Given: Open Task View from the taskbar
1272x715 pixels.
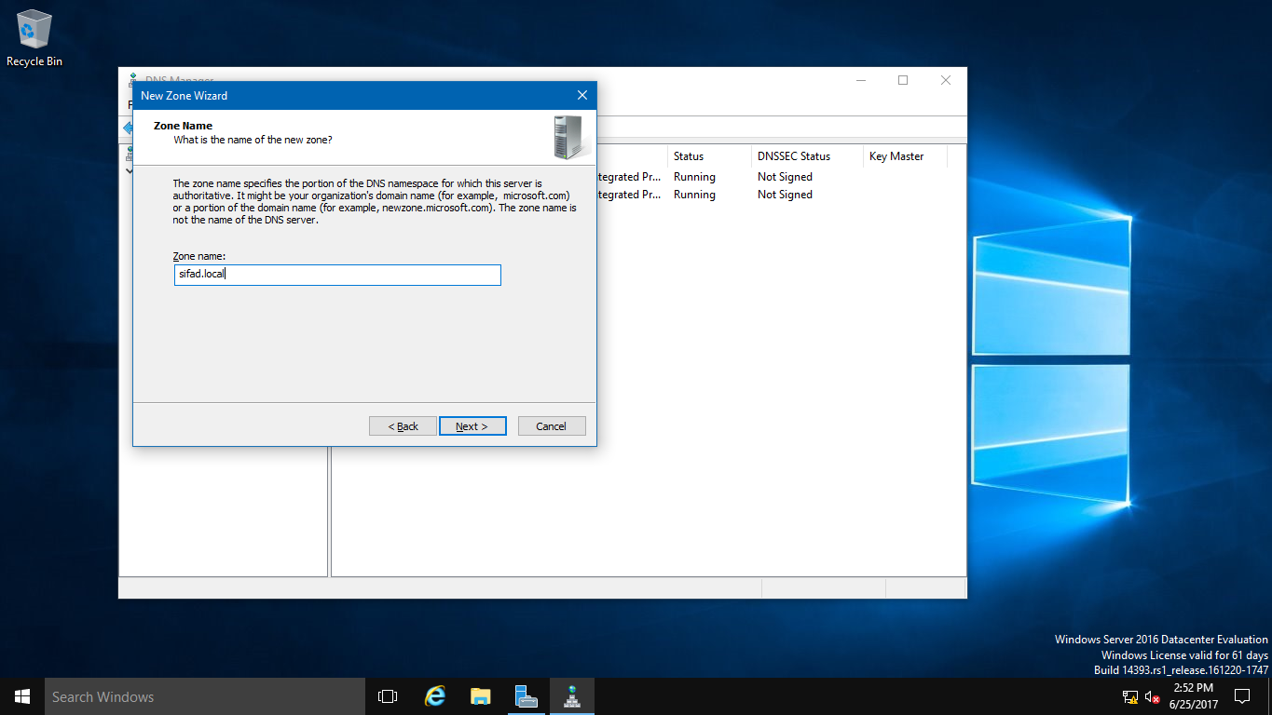Looking at the screenshot, I should 388,696.
